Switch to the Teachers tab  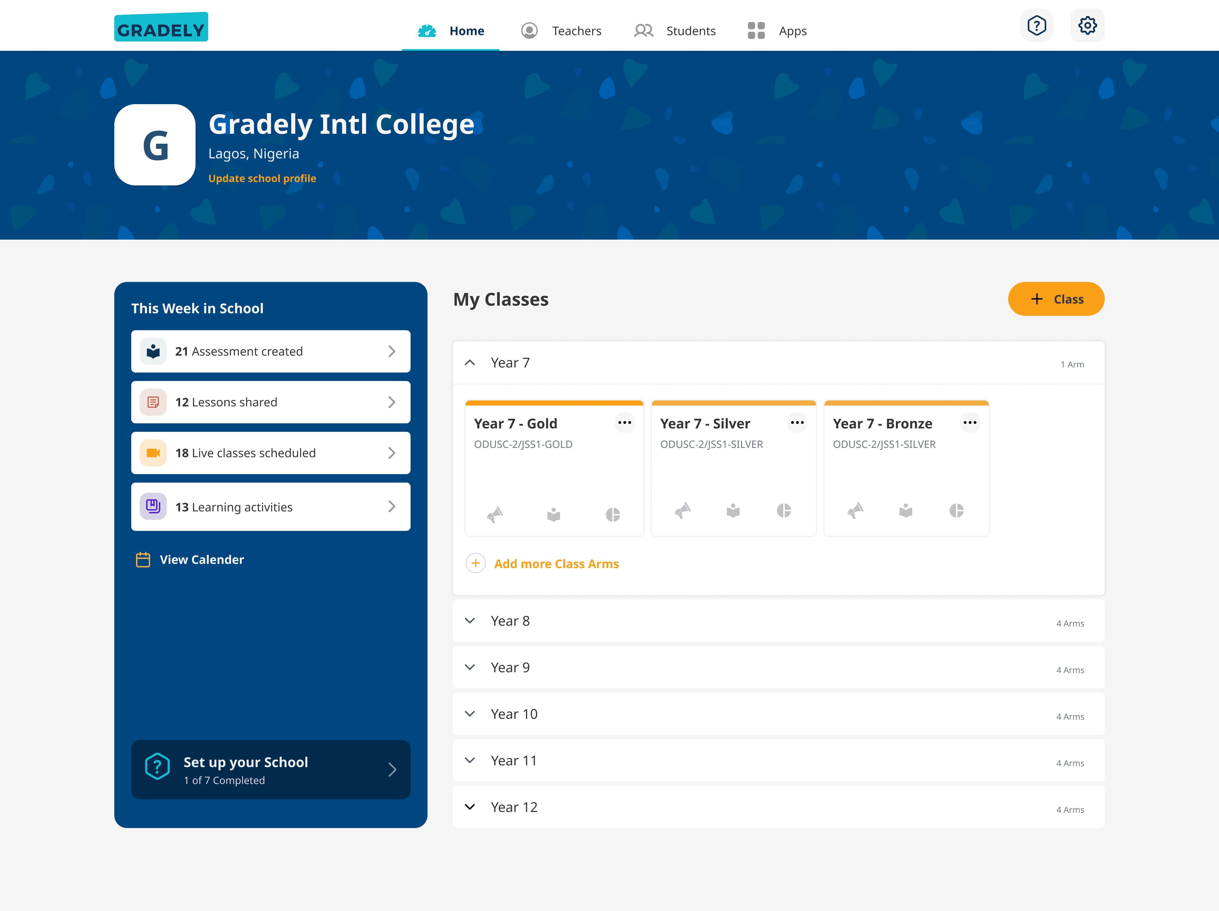pyautogui.click(x=560, y=31)
